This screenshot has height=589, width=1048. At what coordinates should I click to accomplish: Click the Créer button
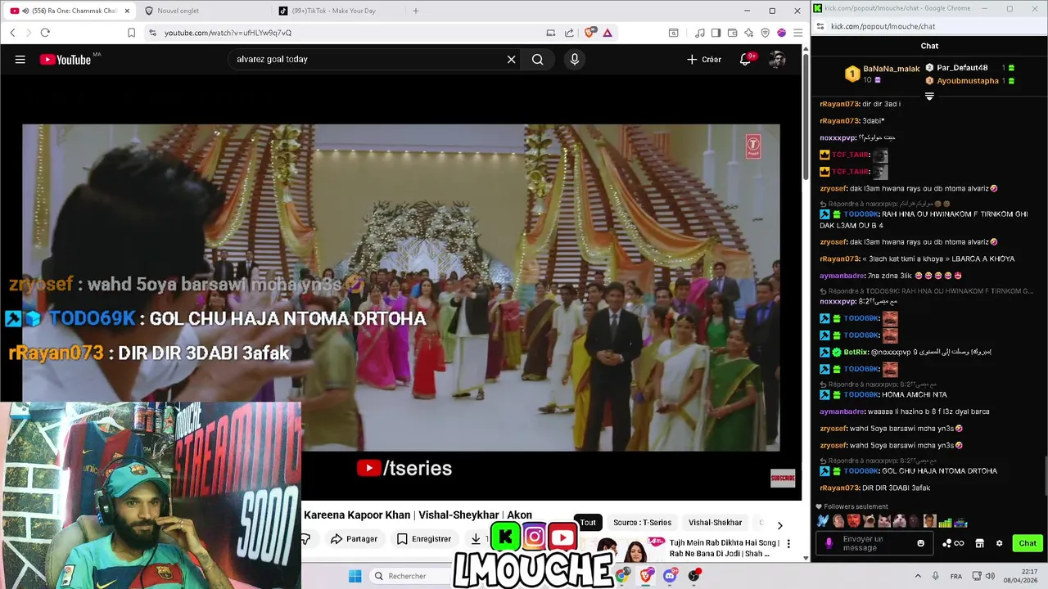704,59
